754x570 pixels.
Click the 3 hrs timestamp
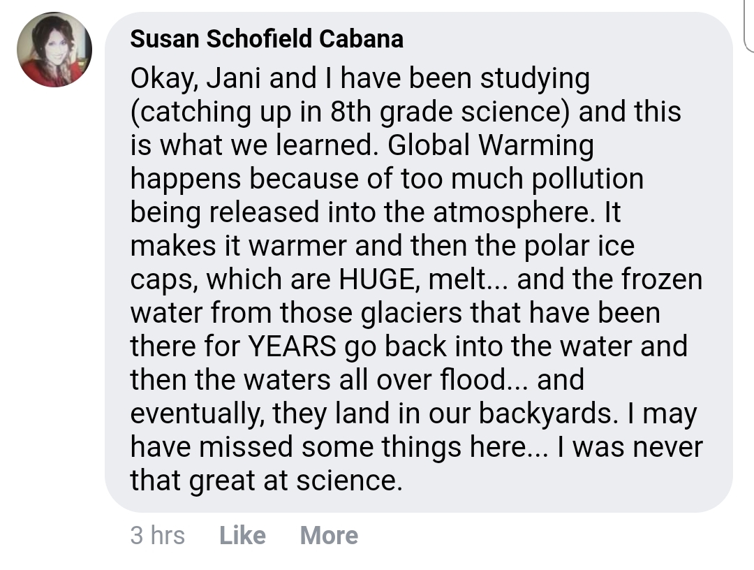[x=157, y=535]
